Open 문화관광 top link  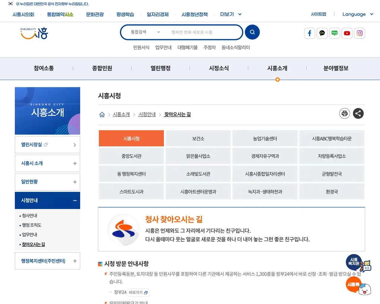pos(95,14)
